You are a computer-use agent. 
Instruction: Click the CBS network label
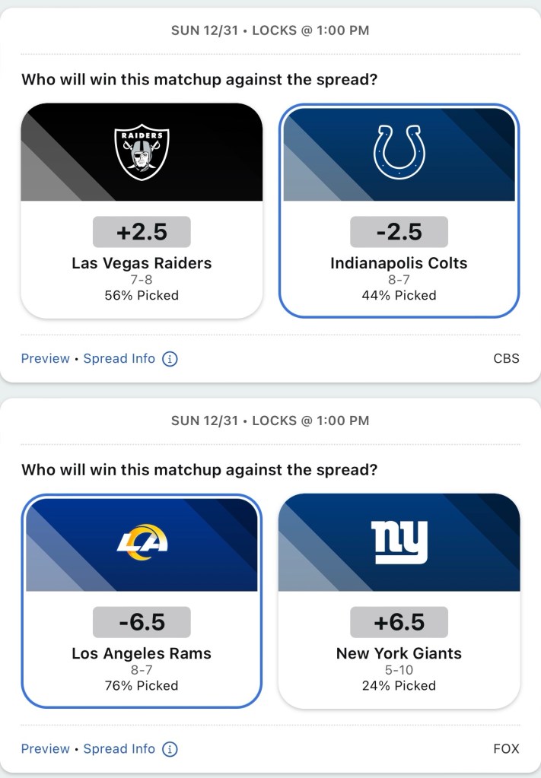(506, 359)
